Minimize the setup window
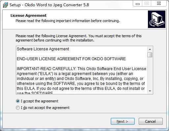 (138, 4)
